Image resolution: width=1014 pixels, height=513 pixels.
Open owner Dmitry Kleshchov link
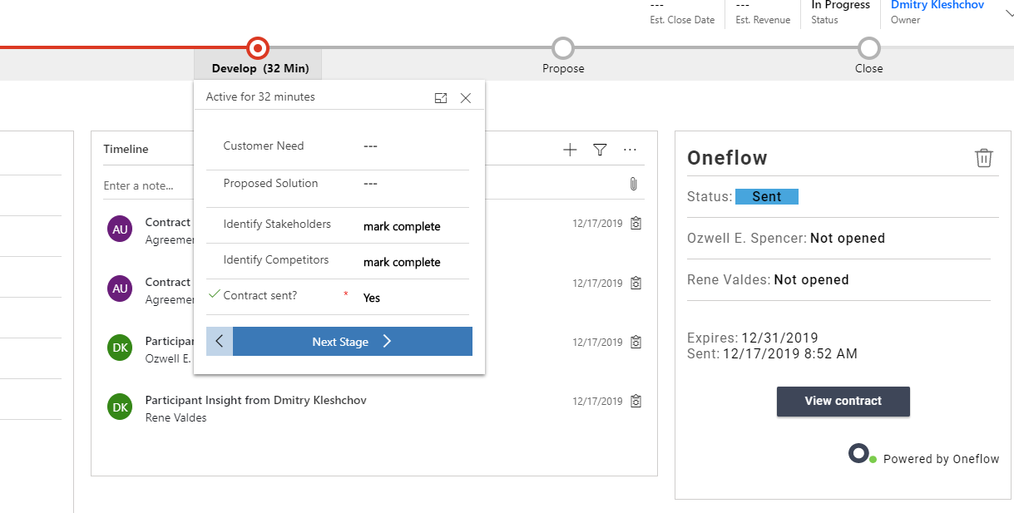click(937, 5)
